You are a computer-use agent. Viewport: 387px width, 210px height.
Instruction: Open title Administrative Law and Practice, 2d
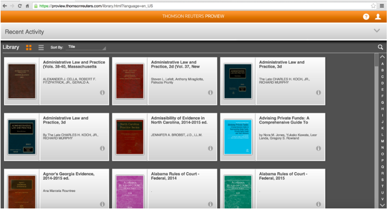[175, 64]
